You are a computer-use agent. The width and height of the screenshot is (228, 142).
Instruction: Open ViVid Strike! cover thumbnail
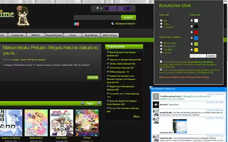pyautogui.click(x=62, y=123)
